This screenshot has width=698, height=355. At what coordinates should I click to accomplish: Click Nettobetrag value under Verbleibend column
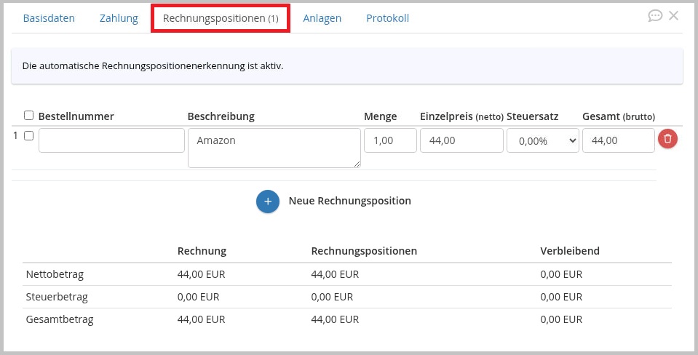[x=561, y=274]
